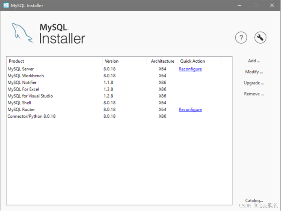Screen dimensions: 281x211
Task: Click the Remove ... button
Action: coord(254,94)
